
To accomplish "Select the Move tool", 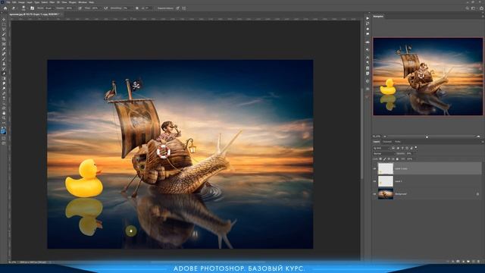I will click(x=4, y=19).
